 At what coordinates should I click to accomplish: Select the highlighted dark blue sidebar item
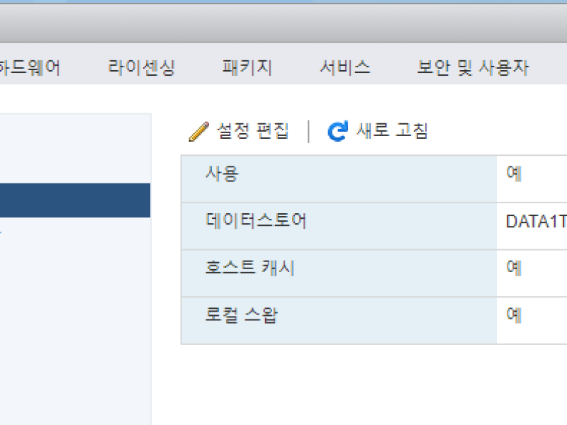click(75, 200)
